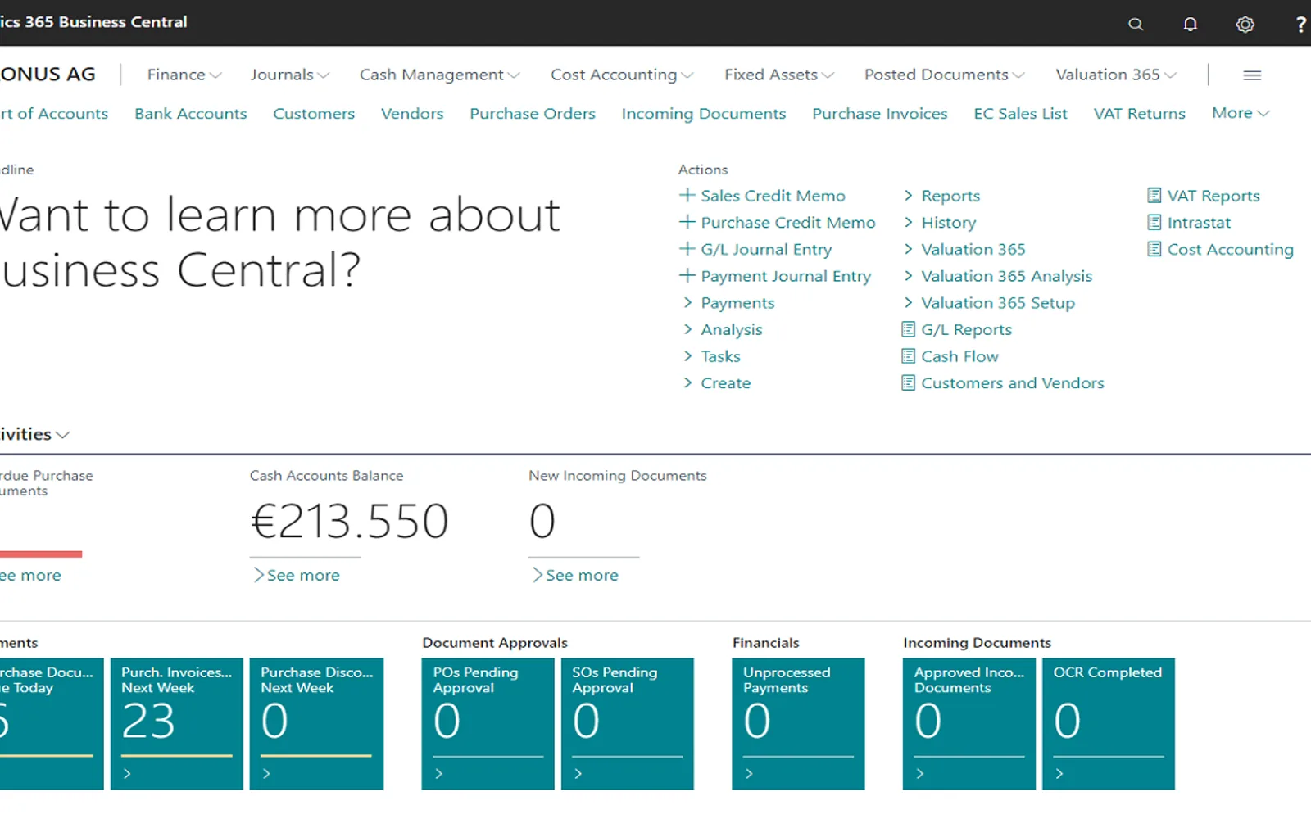
Task: Click the Intrastat report icon
Action: (1154, 223)
